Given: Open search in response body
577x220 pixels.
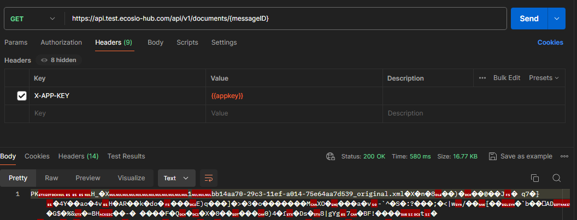Looking at the screenshot, I should [556, 178].
